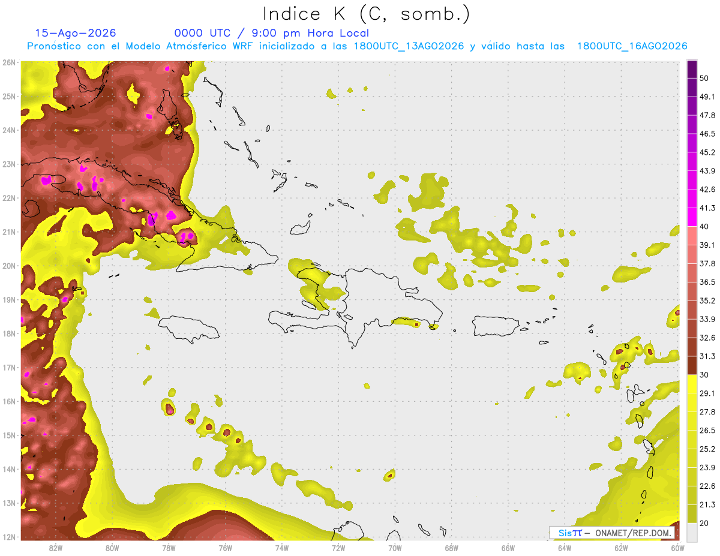Image resolution: width=720 pixels, height=556 pixels.
Task: Click the colorbar value label 29.1
Action: pos(707,393)
